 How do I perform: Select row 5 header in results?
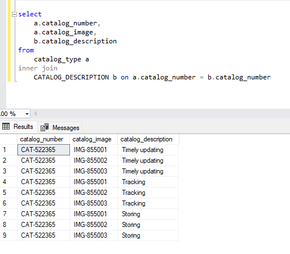click(8, 193)
